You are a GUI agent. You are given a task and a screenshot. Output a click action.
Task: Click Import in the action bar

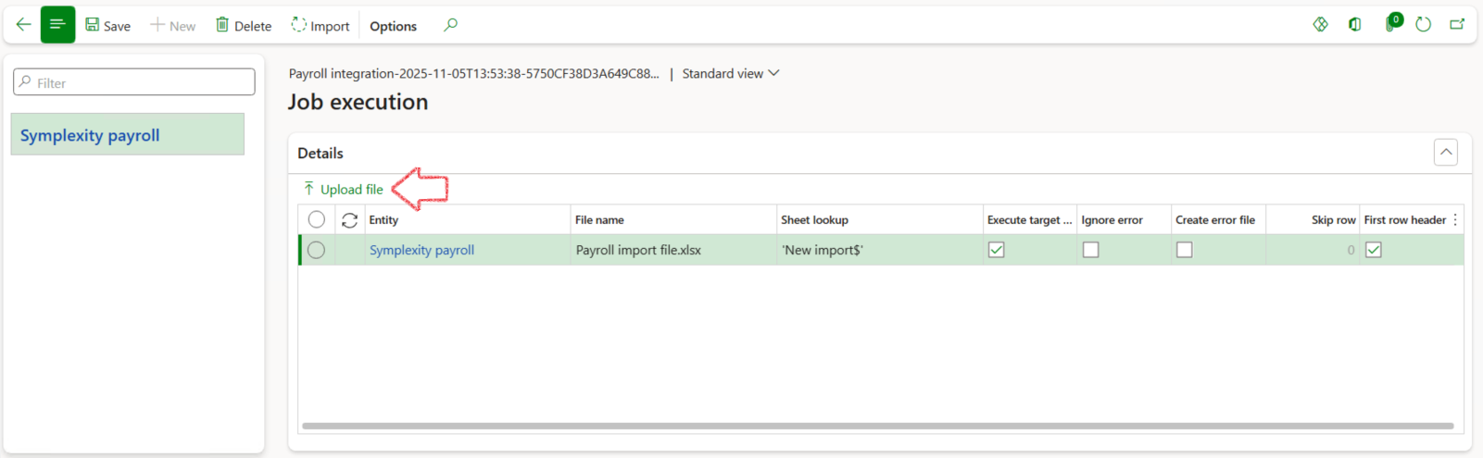(x=320, y=26)
